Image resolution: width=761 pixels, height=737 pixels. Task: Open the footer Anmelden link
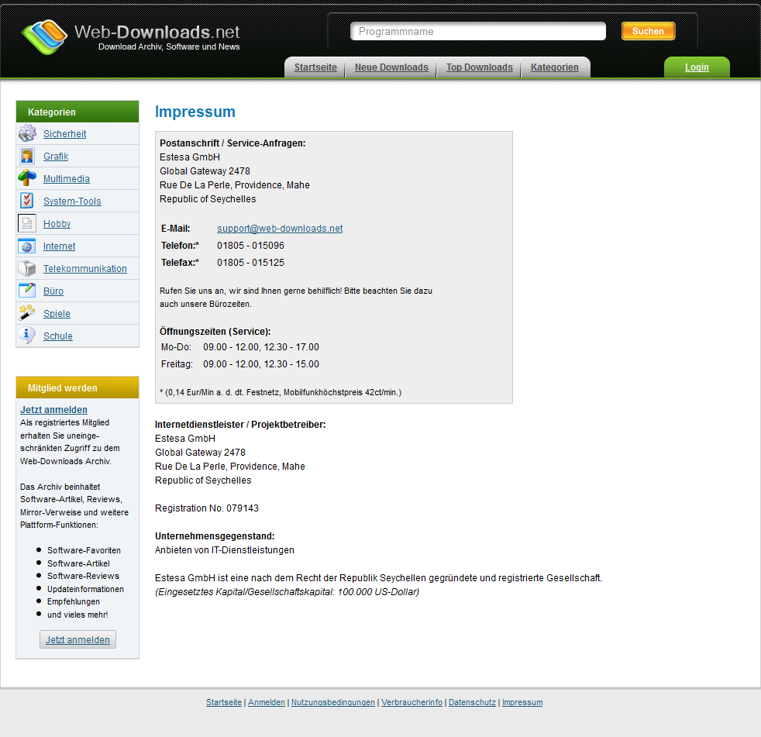pyautogui.click(x=267, y=702)
